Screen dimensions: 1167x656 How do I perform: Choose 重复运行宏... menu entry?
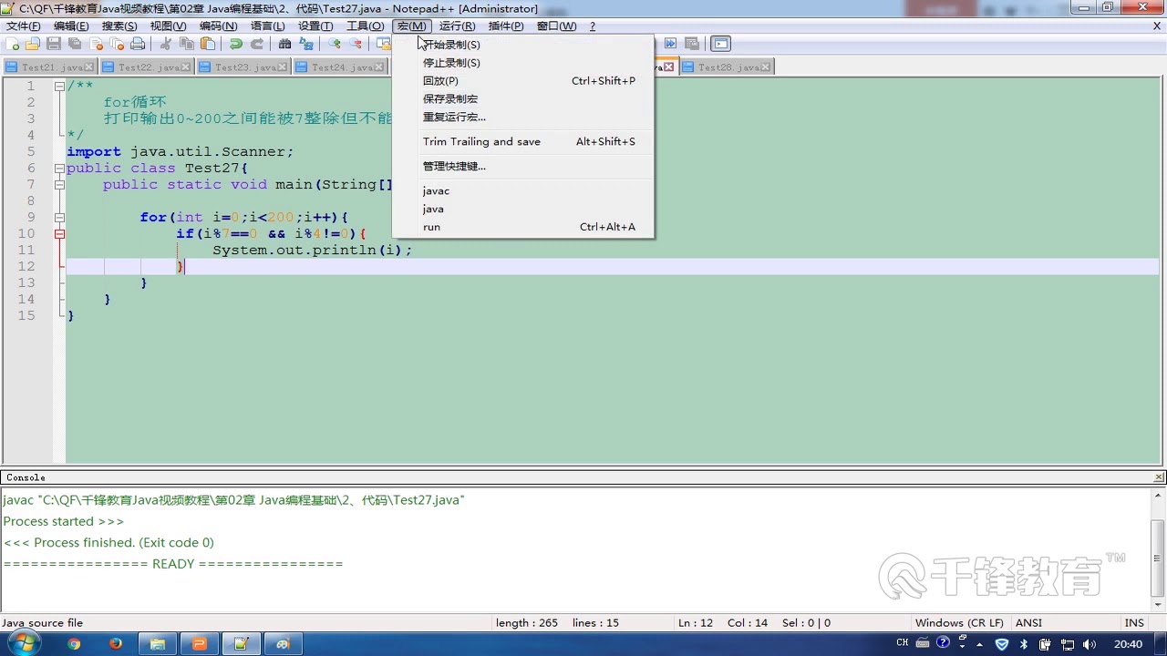coord(523,117)
